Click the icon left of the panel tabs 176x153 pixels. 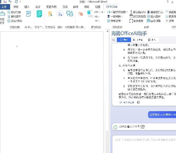coord(113,40)
